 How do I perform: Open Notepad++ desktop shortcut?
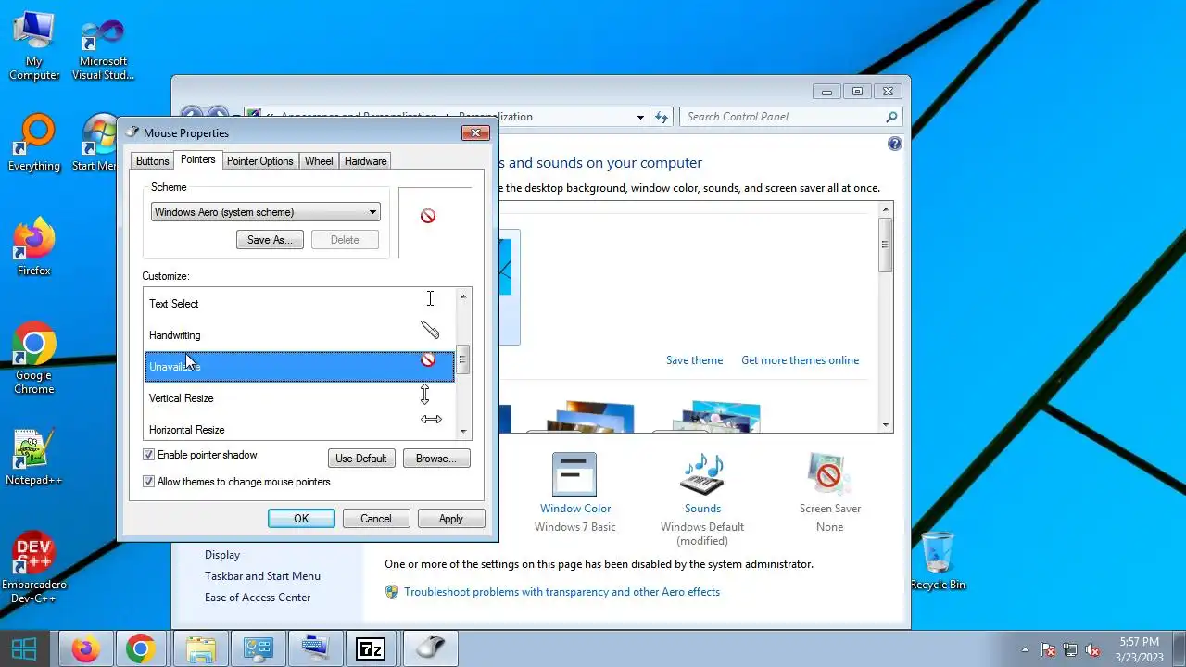(x=34, y=458)
